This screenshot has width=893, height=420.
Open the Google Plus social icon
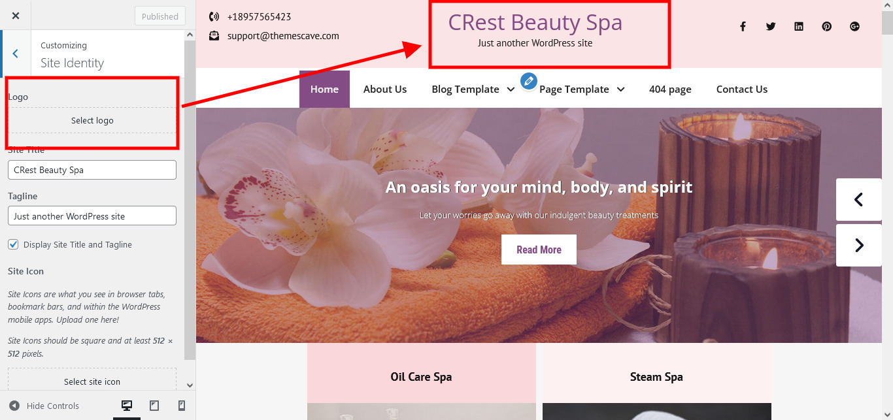coord(854,27)
